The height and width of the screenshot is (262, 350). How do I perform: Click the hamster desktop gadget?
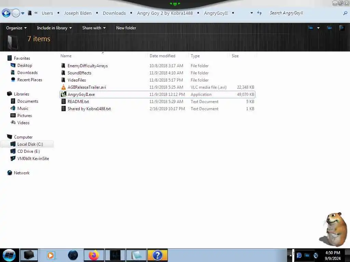334,230
